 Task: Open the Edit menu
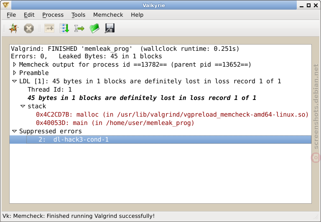pos(29,15)
